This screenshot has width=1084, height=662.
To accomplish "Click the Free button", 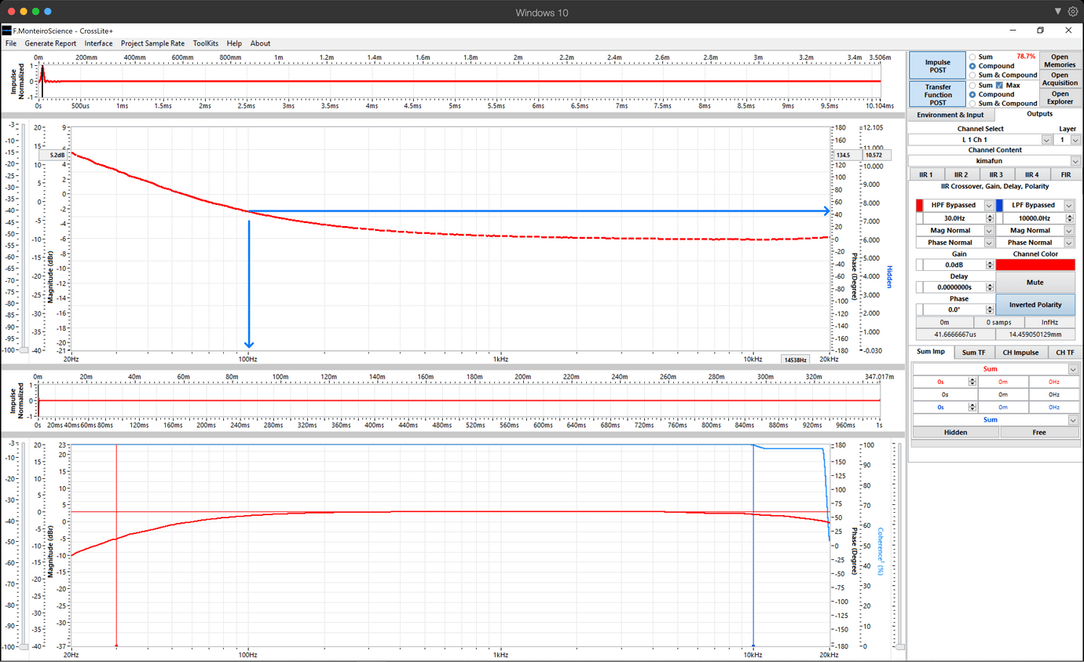I will [x=1039, y=432].
